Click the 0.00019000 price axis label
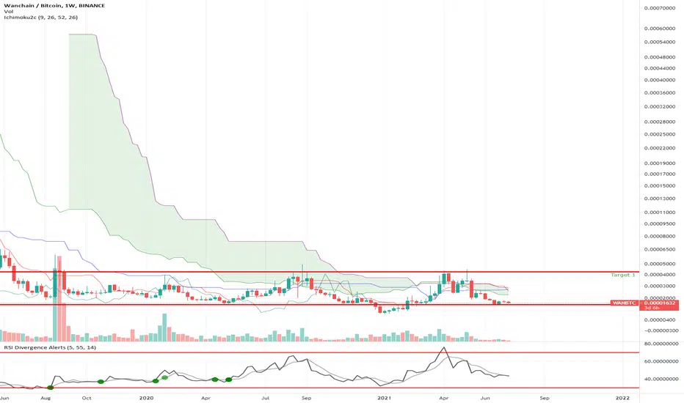Screen dimensions: 684x403 pyautogui.click(x=660, y=163)
